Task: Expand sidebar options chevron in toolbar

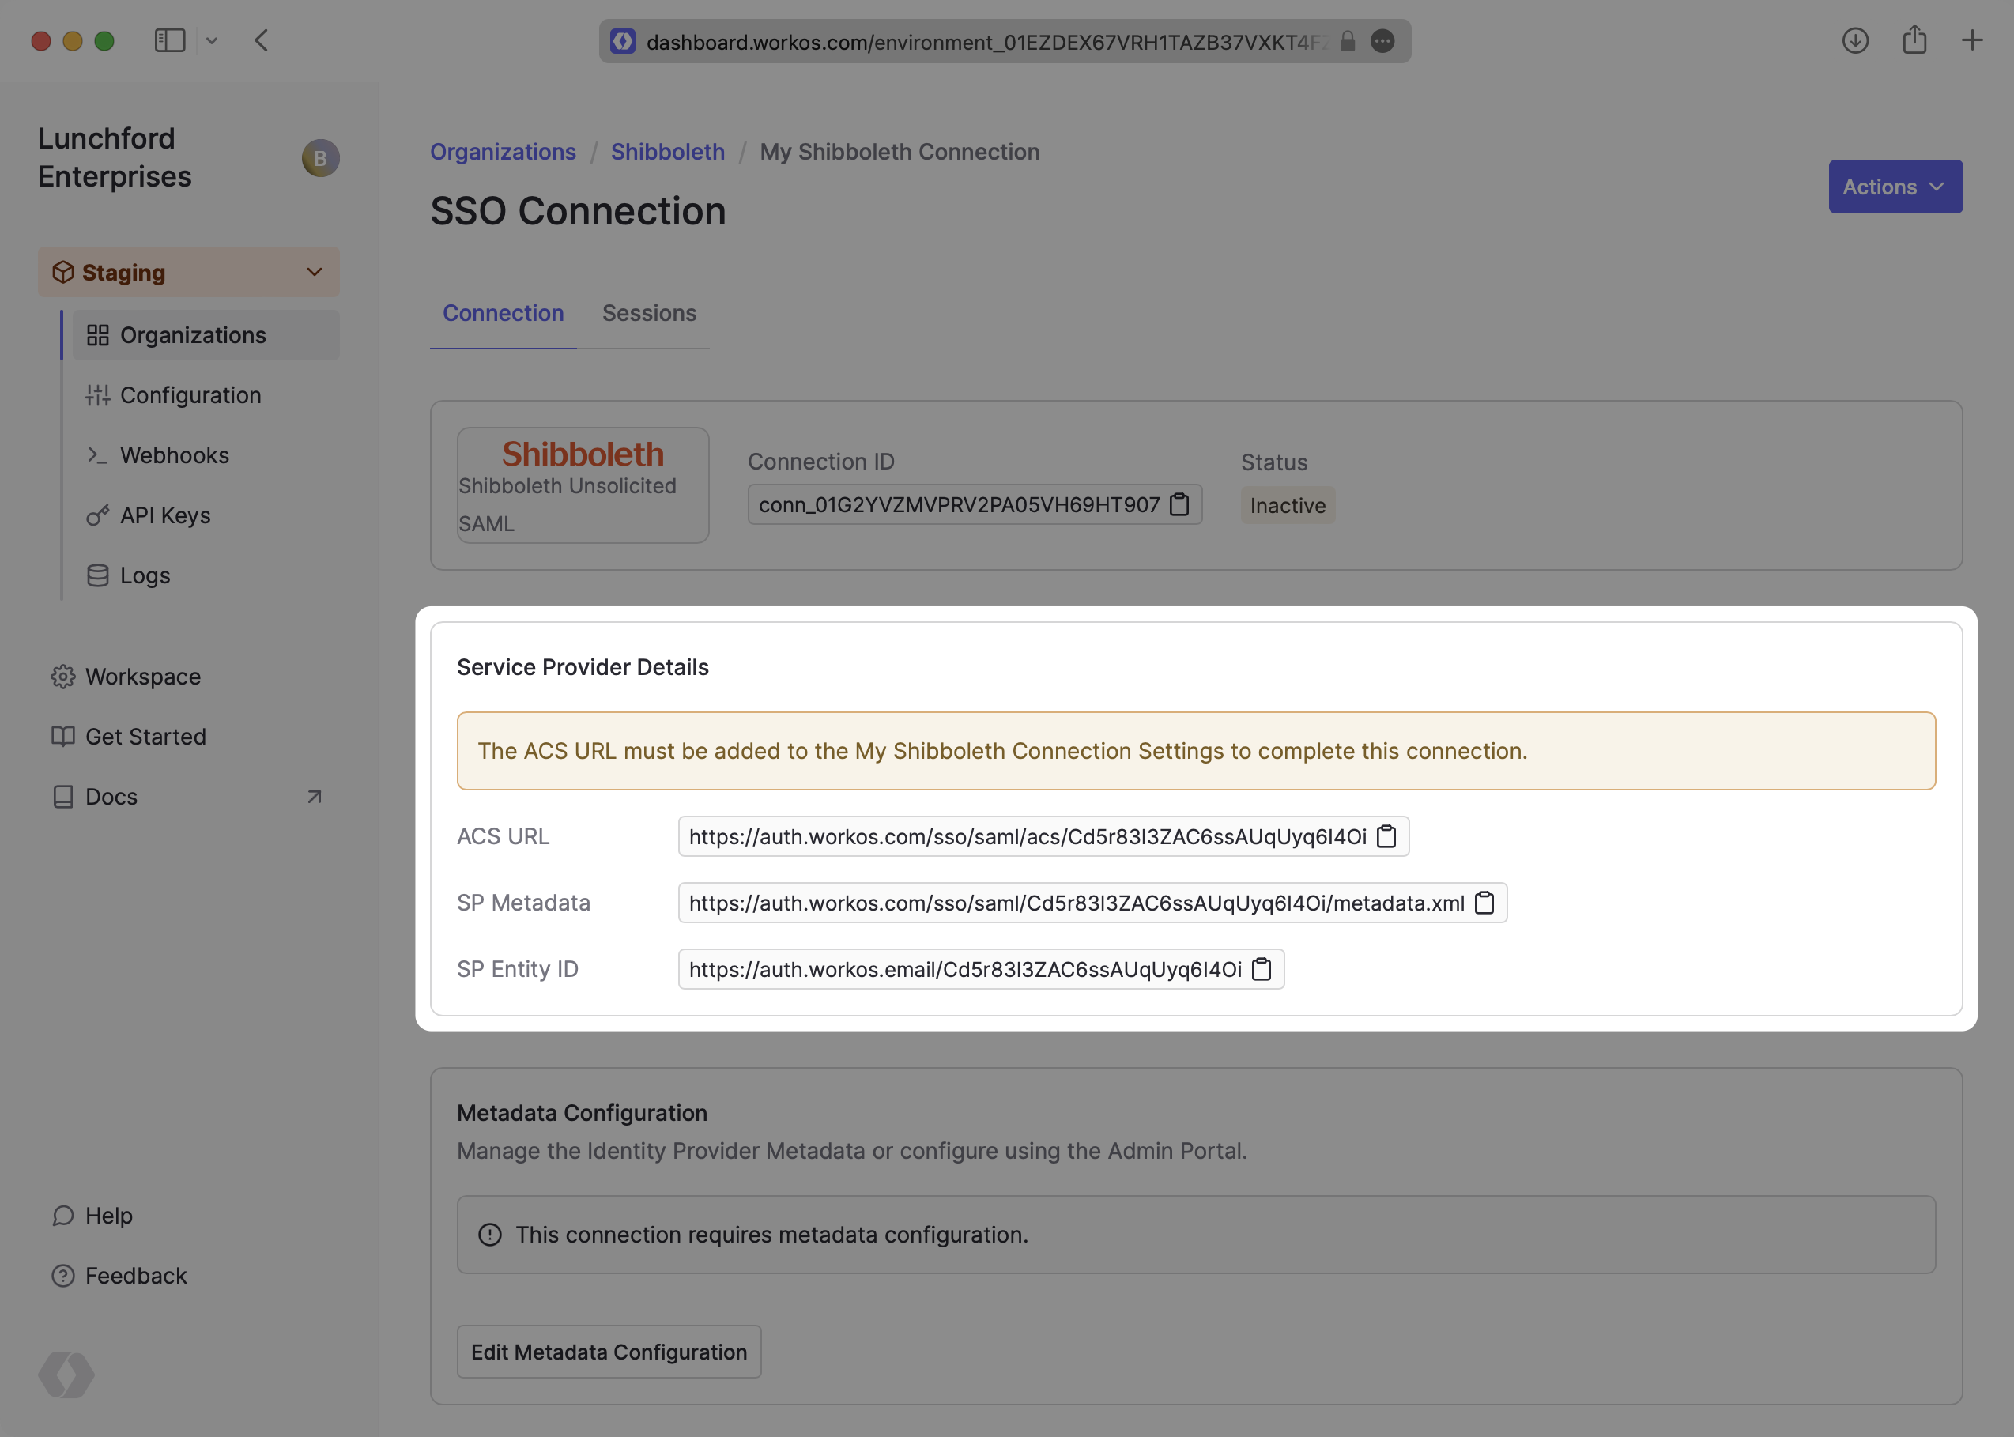Action: tap(212, 40)
